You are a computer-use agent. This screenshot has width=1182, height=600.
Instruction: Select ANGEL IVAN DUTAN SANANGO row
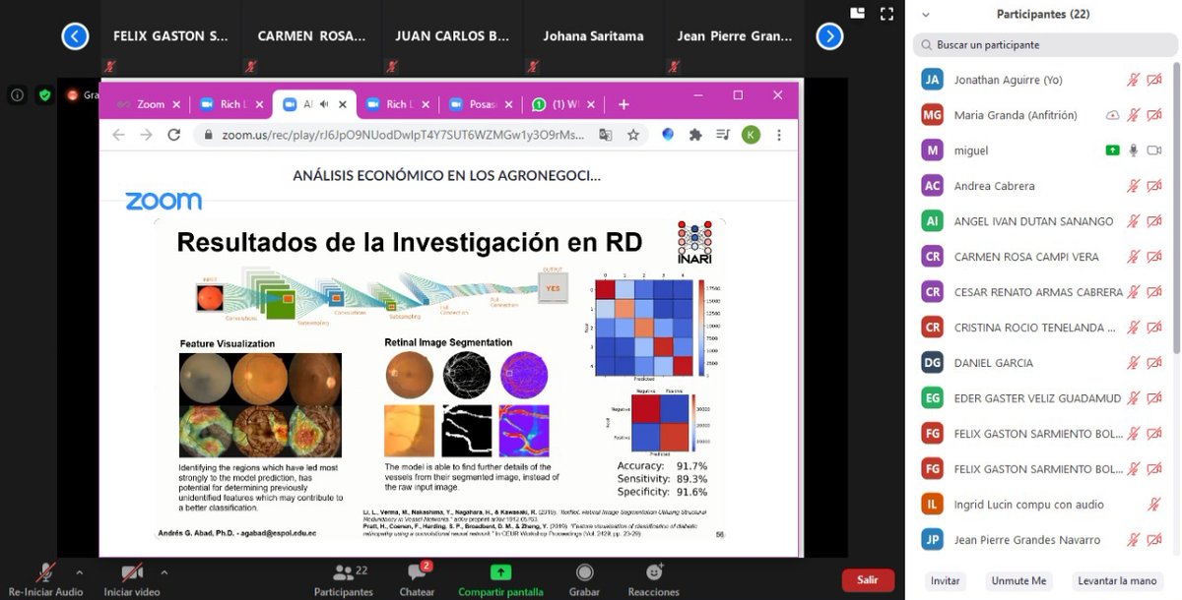[x=1042, y=221]
